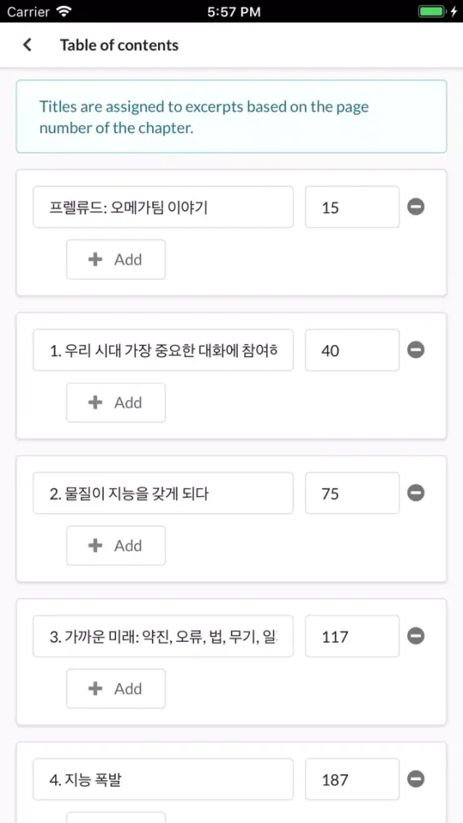Remove the chapter entry with page 187
Screen dimensions: 463x823
click(x=416, y=779)
